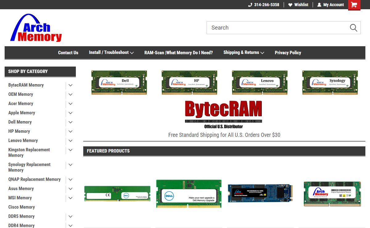
Task: Expand the HP Memory chevron
Action: [x=71, y=132]
